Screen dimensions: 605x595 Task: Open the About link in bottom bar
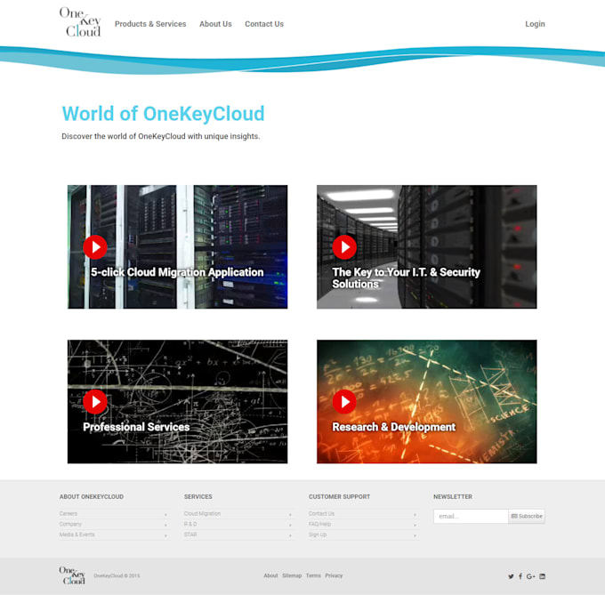[270, 575]
